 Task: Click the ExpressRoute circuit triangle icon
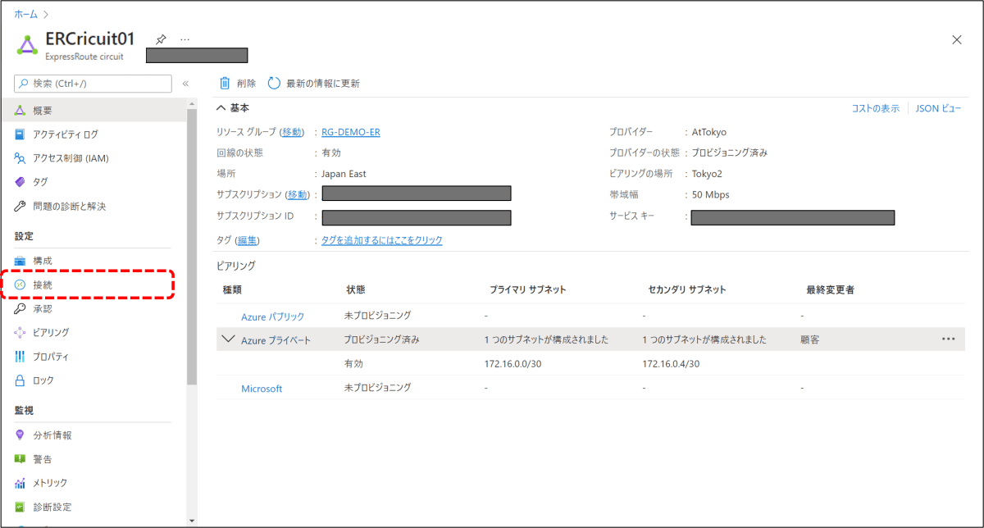(x=28, y=45)
